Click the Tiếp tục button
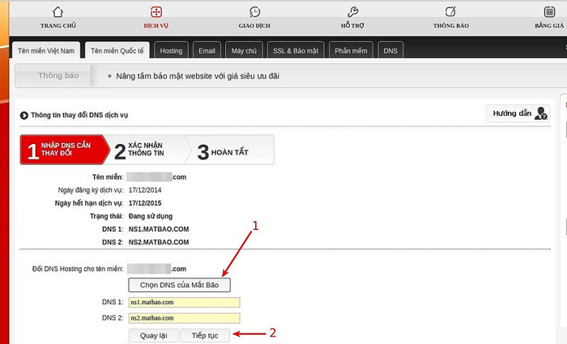 (x=205, y=335)
